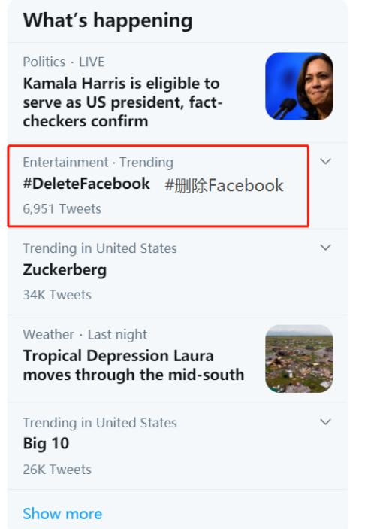Open the #DeleteFacebook hashtag trend

(x=86, y=184)
